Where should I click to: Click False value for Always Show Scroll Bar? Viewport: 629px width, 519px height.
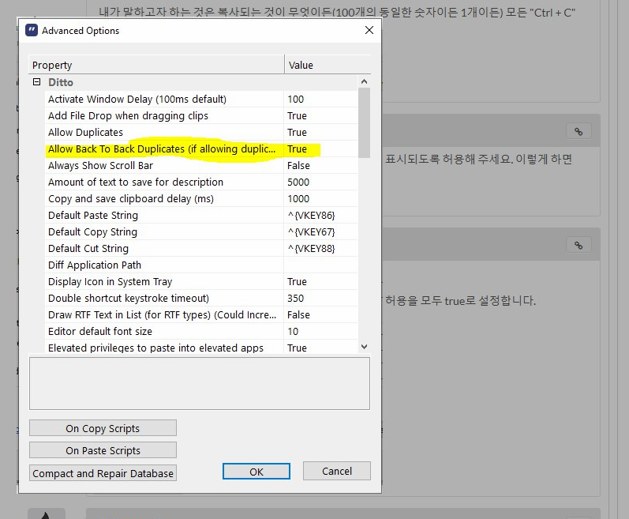click(x=320, y=165)
